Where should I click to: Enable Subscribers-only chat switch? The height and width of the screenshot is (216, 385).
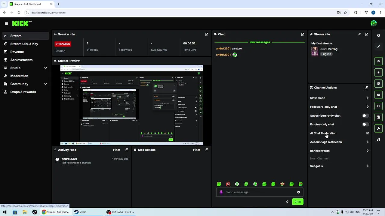tap(366, 115)
